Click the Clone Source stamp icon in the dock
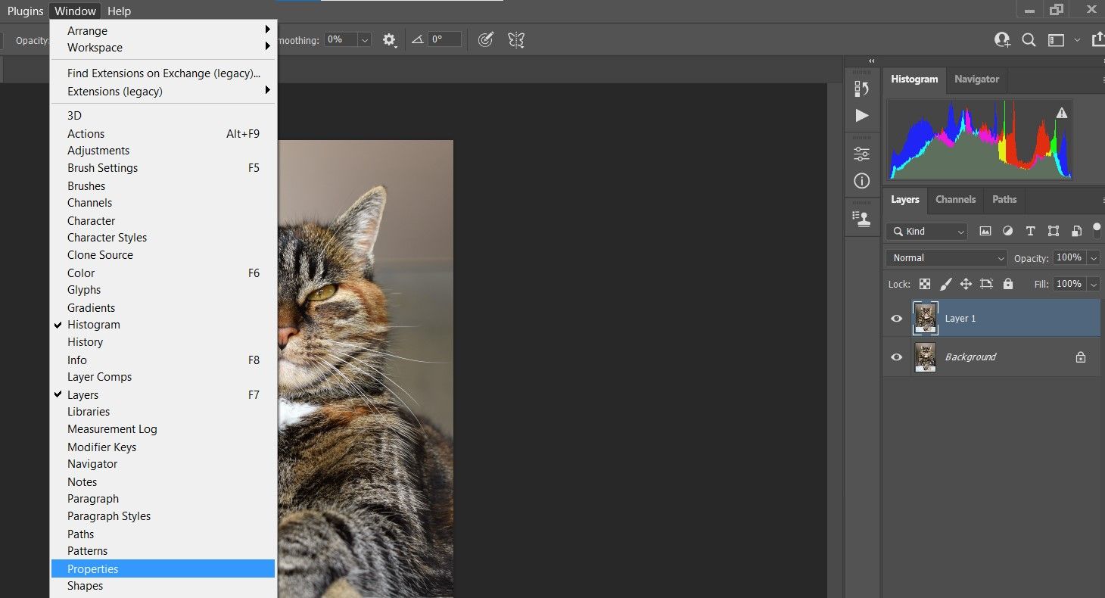Image resolution: width=1105 pixels, height=598 pixels. [861, 219]
